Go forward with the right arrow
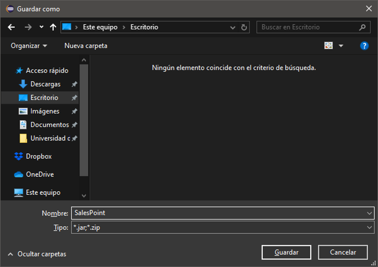378x267 pixels. tap(28, 27)
